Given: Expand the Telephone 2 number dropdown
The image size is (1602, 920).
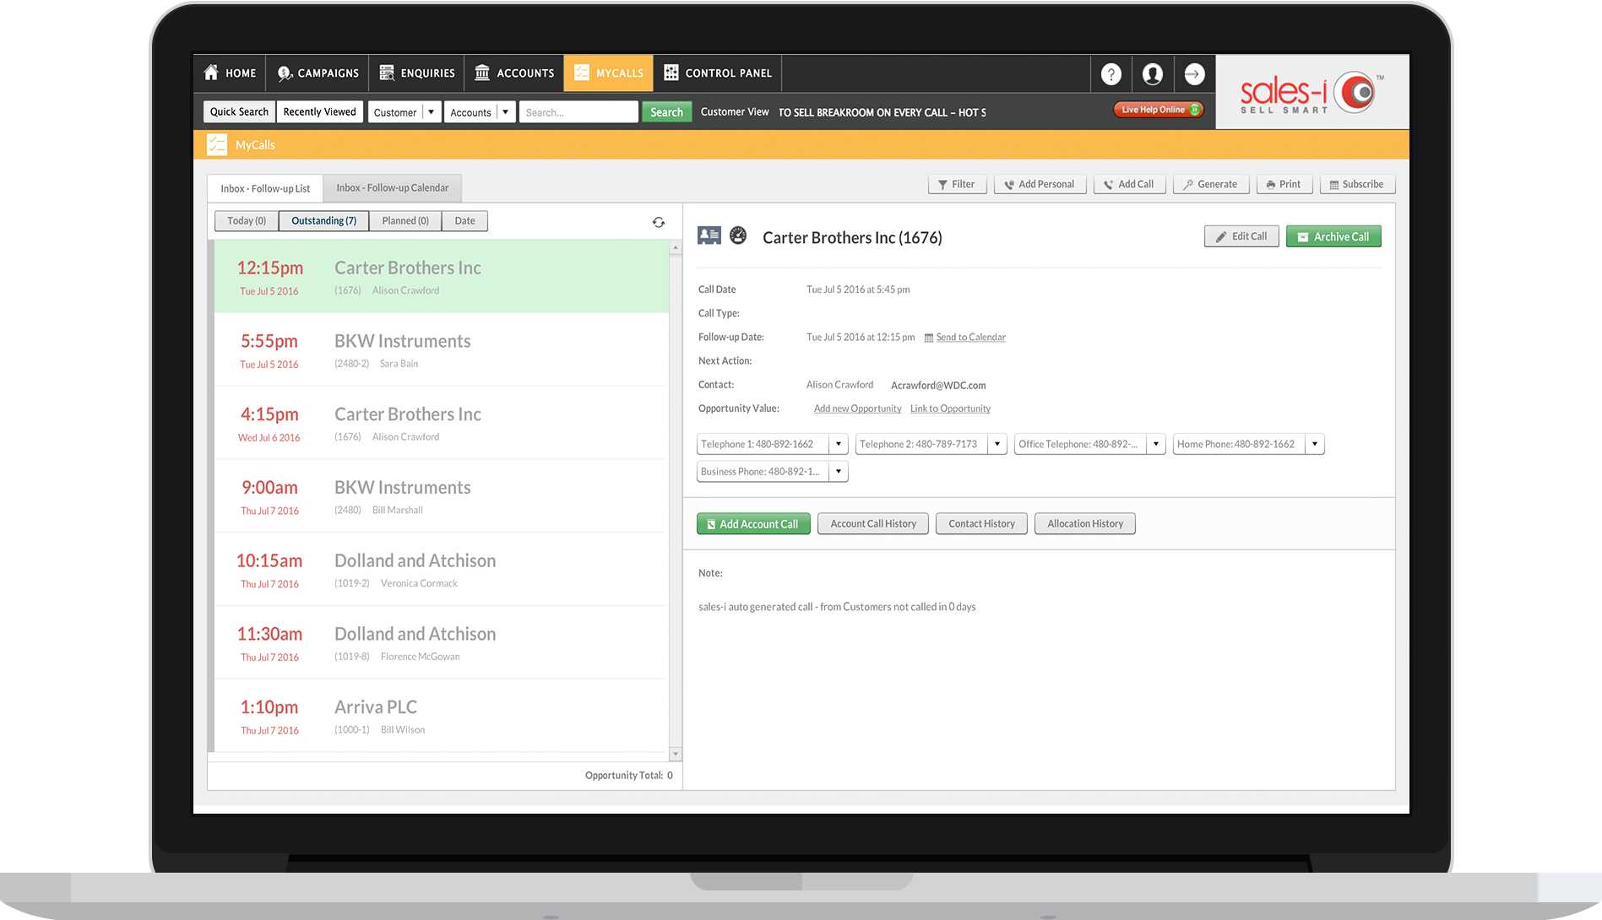Looking at the screenshot, I should [x=997, y=444].
